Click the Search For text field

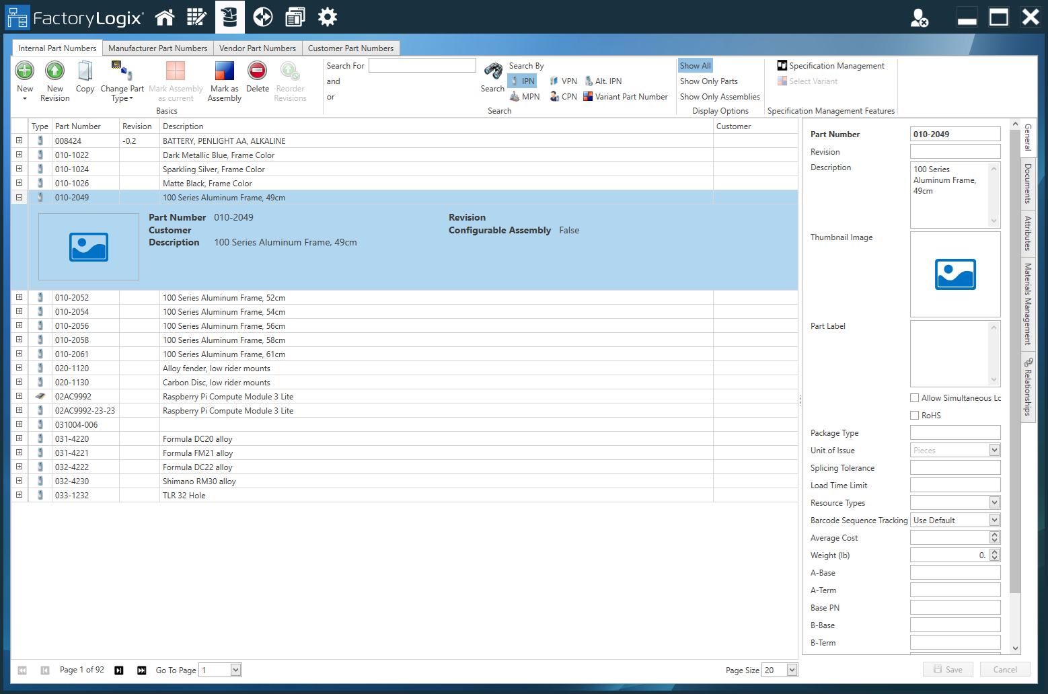(422, 66)
